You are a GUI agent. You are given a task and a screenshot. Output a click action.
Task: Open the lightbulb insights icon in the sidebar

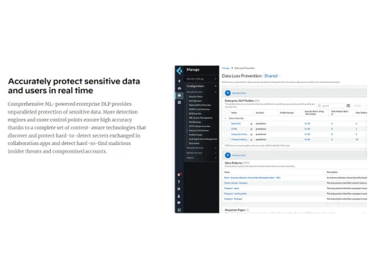(x=179, y=81)
